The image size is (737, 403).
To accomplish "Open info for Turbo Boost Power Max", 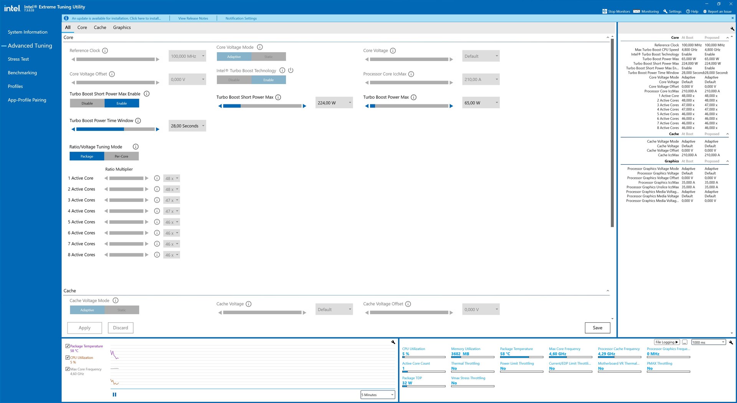I will click(x=413, y=97).
